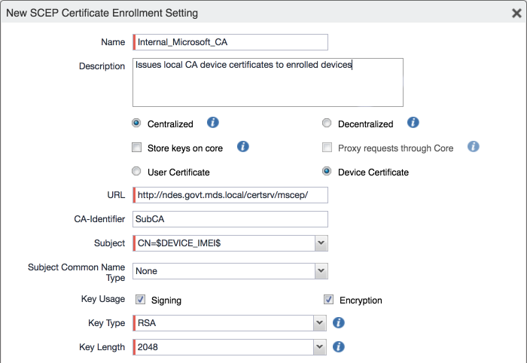This screenshot has height=363, width=527.
Task: Click the dialog title New SCEP Certificate Enrollment Setting
Action: click(102, 13)
